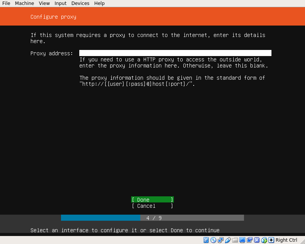
Task: Select the Cancel button
Action: (x=152, y=206)
